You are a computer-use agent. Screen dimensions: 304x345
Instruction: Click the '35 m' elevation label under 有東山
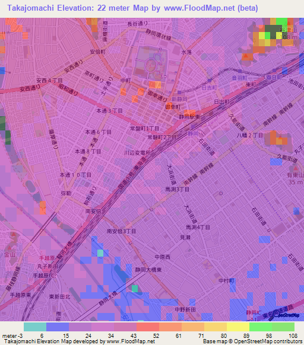pyautogui.click(x=296, y=183)
